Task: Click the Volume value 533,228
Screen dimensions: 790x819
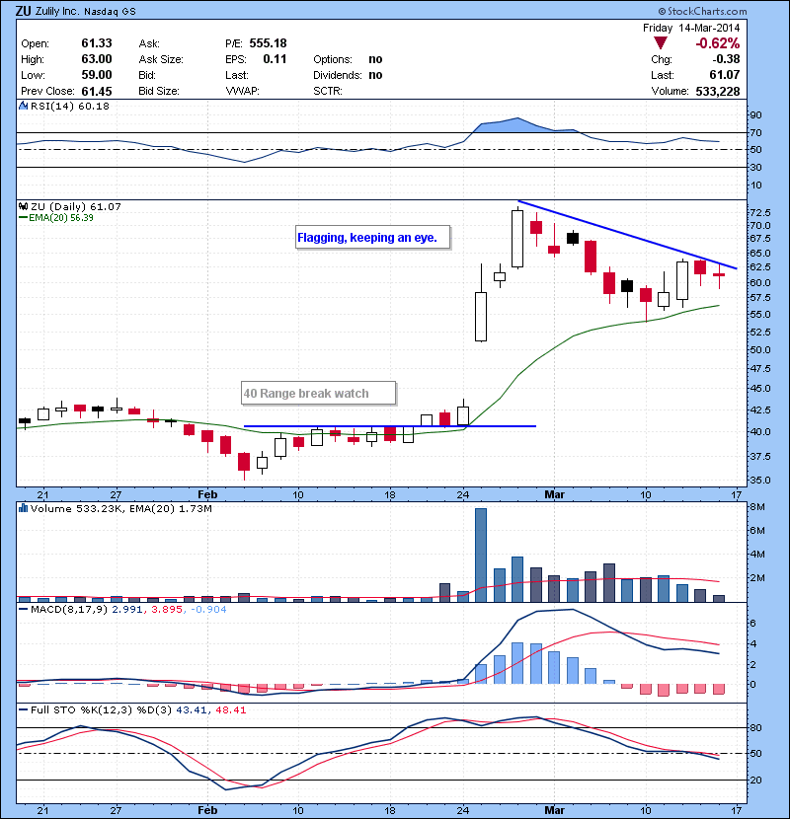Action: (718, 92)
